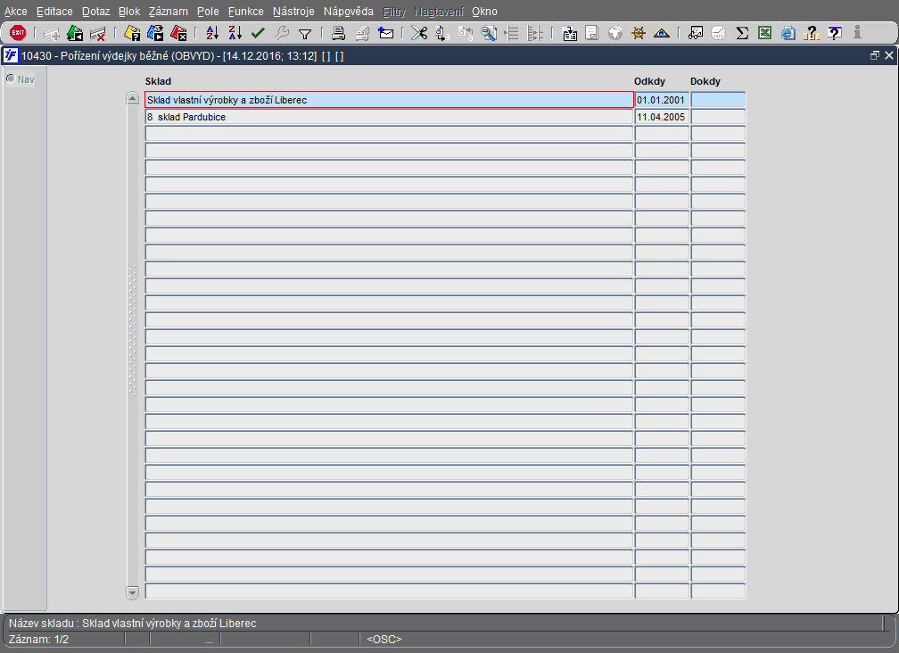Image resolution: width=899 pixels, height=653 pixels.
Task: Click the insert new record icon
Action: click(52, 34)
